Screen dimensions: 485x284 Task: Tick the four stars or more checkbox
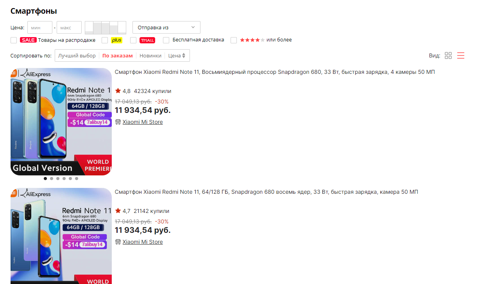(x=234, y=40)
